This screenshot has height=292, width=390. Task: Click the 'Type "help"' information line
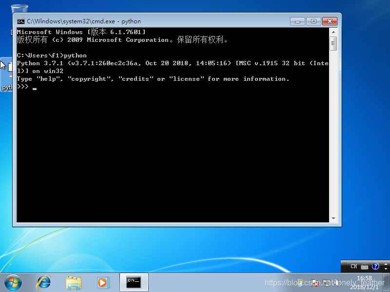153,79
